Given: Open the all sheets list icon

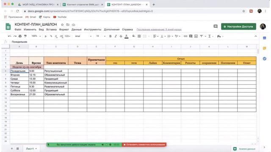Looking at the screenshot, I should (x=18, y=148).
